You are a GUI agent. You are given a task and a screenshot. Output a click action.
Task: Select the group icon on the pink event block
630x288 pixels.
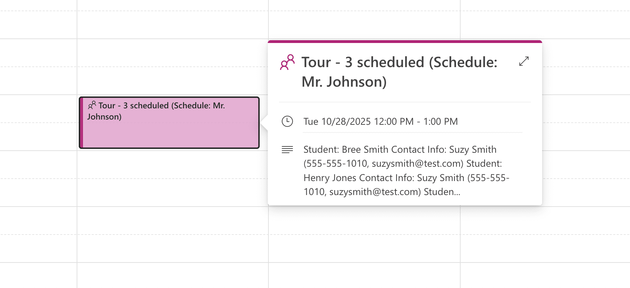92,104
